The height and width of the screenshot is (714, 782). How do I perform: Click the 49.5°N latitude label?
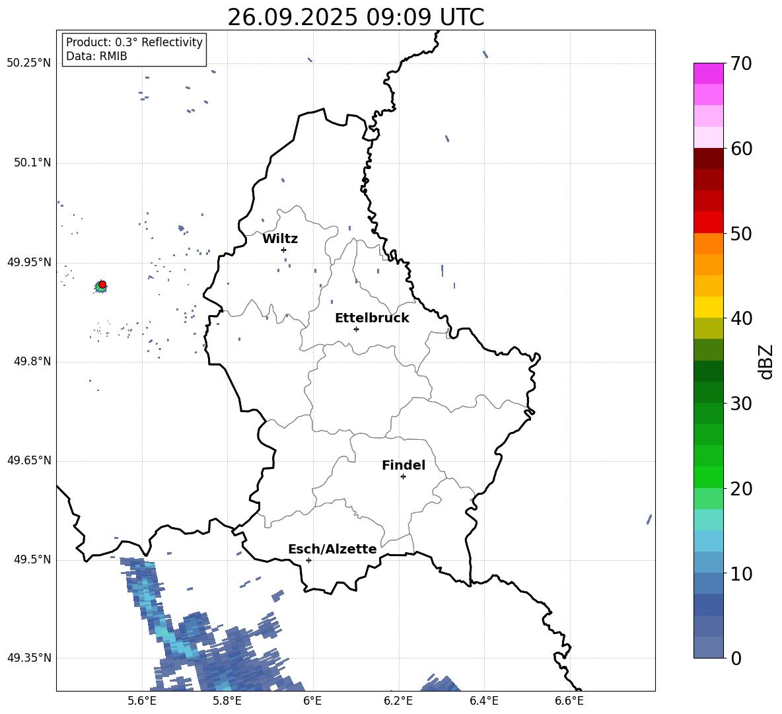coord(32,559)
